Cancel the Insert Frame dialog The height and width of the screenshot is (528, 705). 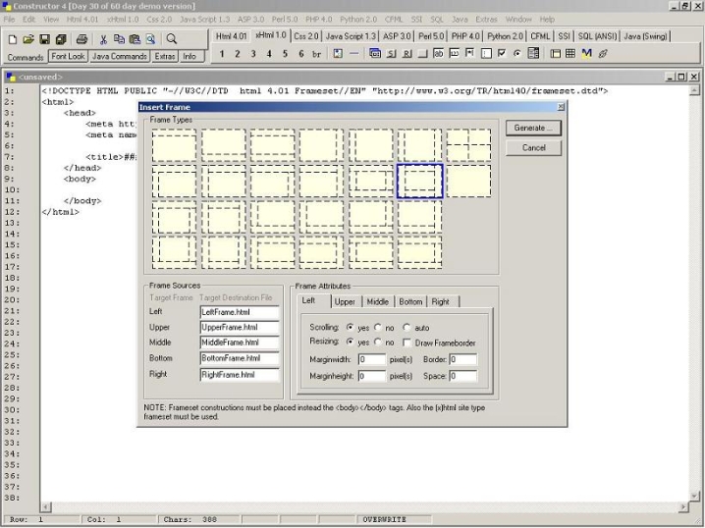pyautogui.click(x=533, y=147)
